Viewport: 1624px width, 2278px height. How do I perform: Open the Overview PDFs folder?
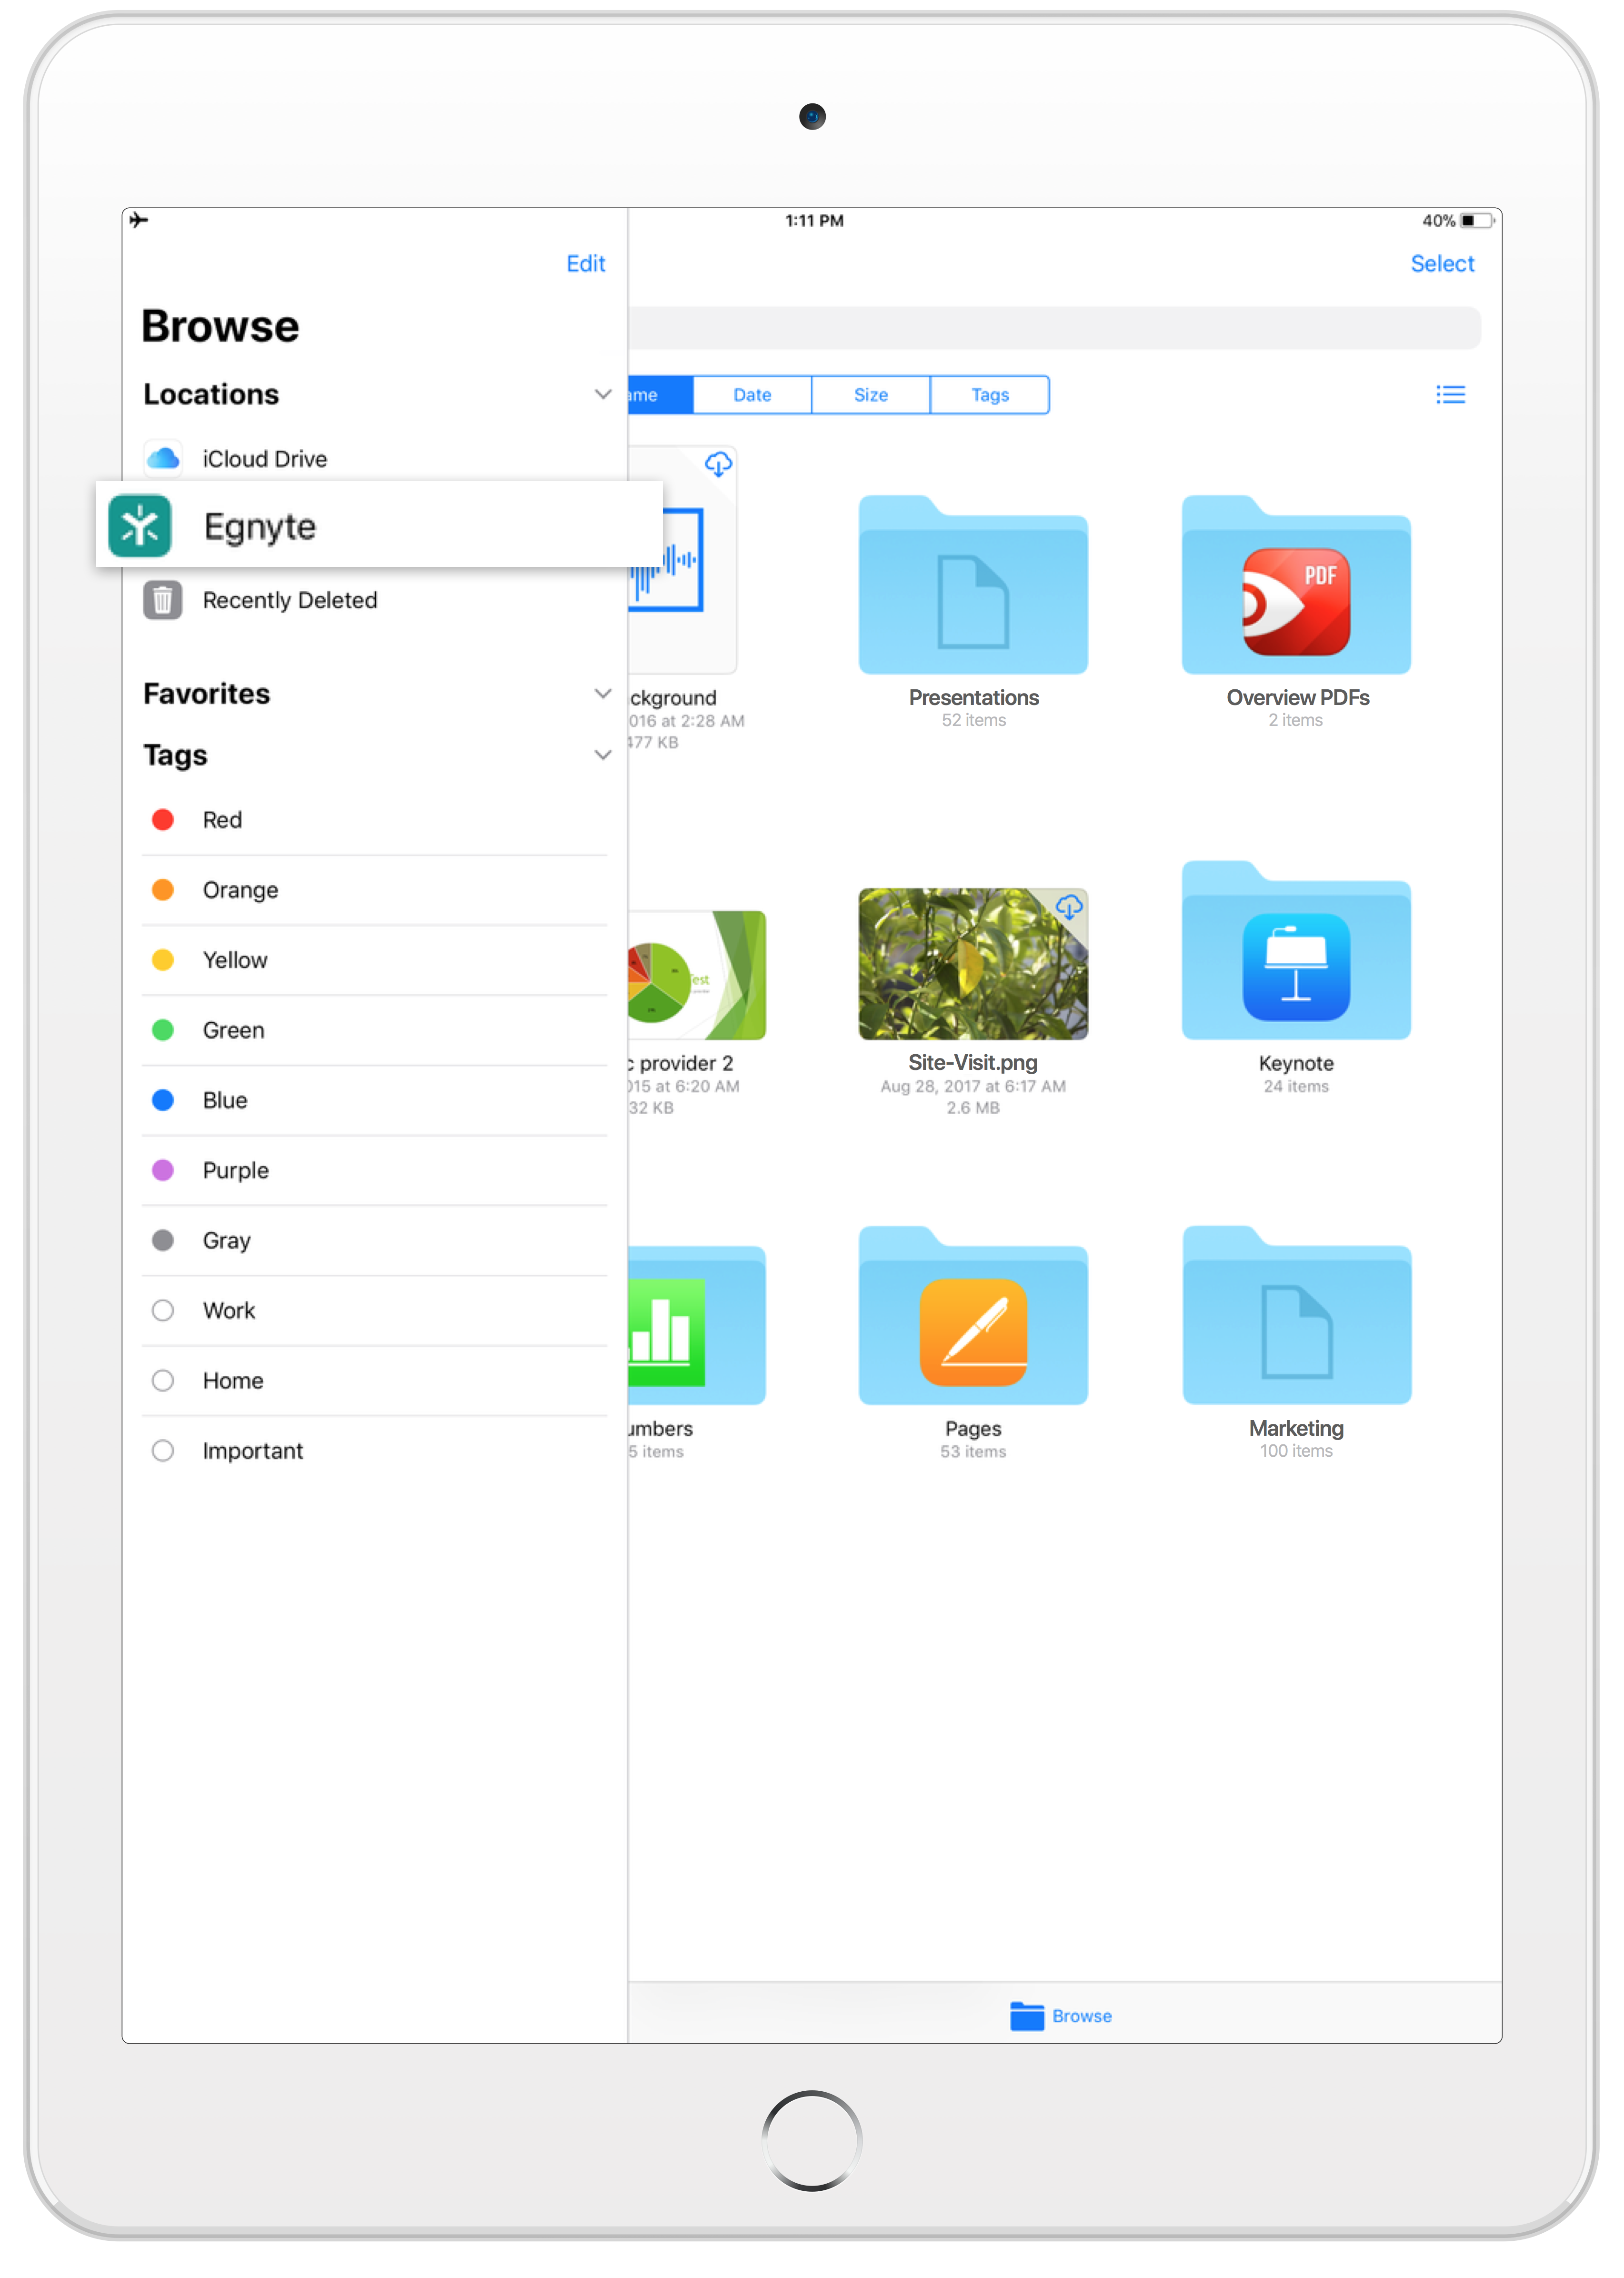(1296, 590)
